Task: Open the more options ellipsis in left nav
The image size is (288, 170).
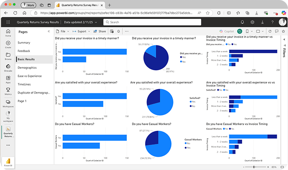Action: (8, 145)
